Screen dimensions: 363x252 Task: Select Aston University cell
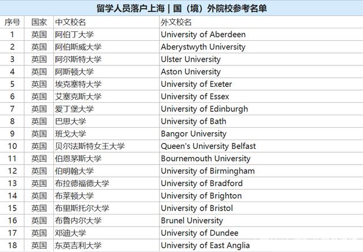point(261,72)
